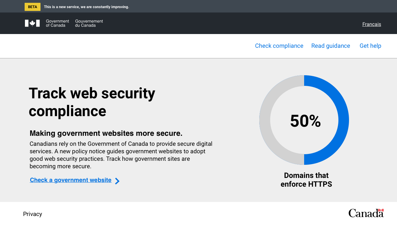Viewport: 397px width, 226px height.
Task: Click the Government of Canada header text
Action: coord(57,23)
